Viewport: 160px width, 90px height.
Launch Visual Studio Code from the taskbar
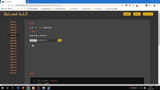pos(18,88)
